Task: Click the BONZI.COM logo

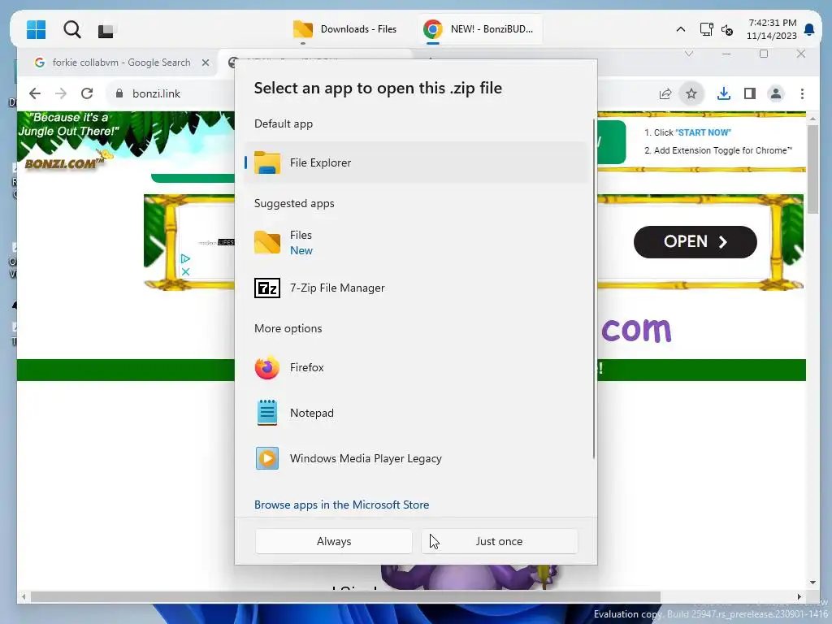Action: pos(64,162)
